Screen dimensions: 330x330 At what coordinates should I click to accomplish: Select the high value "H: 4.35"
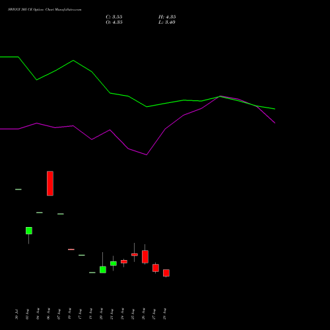167,17
